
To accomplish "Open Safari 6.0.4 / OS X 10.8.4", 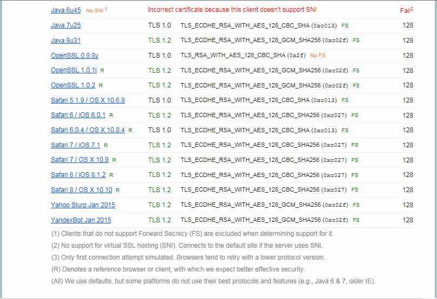I will [x=88, y=130].
